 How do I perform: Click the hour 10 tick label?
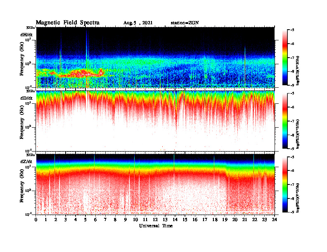tap(135, 220)
